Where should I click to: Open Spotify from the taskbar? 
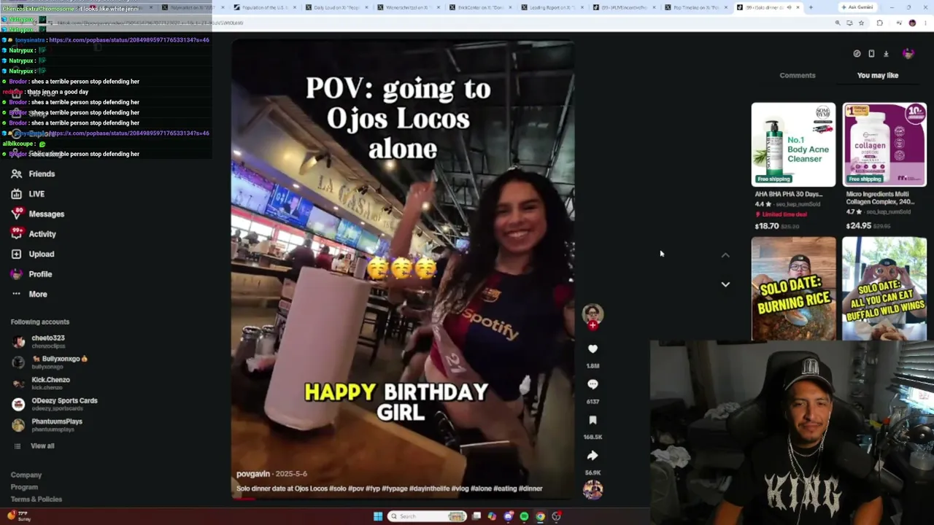[x=524, y=516]
